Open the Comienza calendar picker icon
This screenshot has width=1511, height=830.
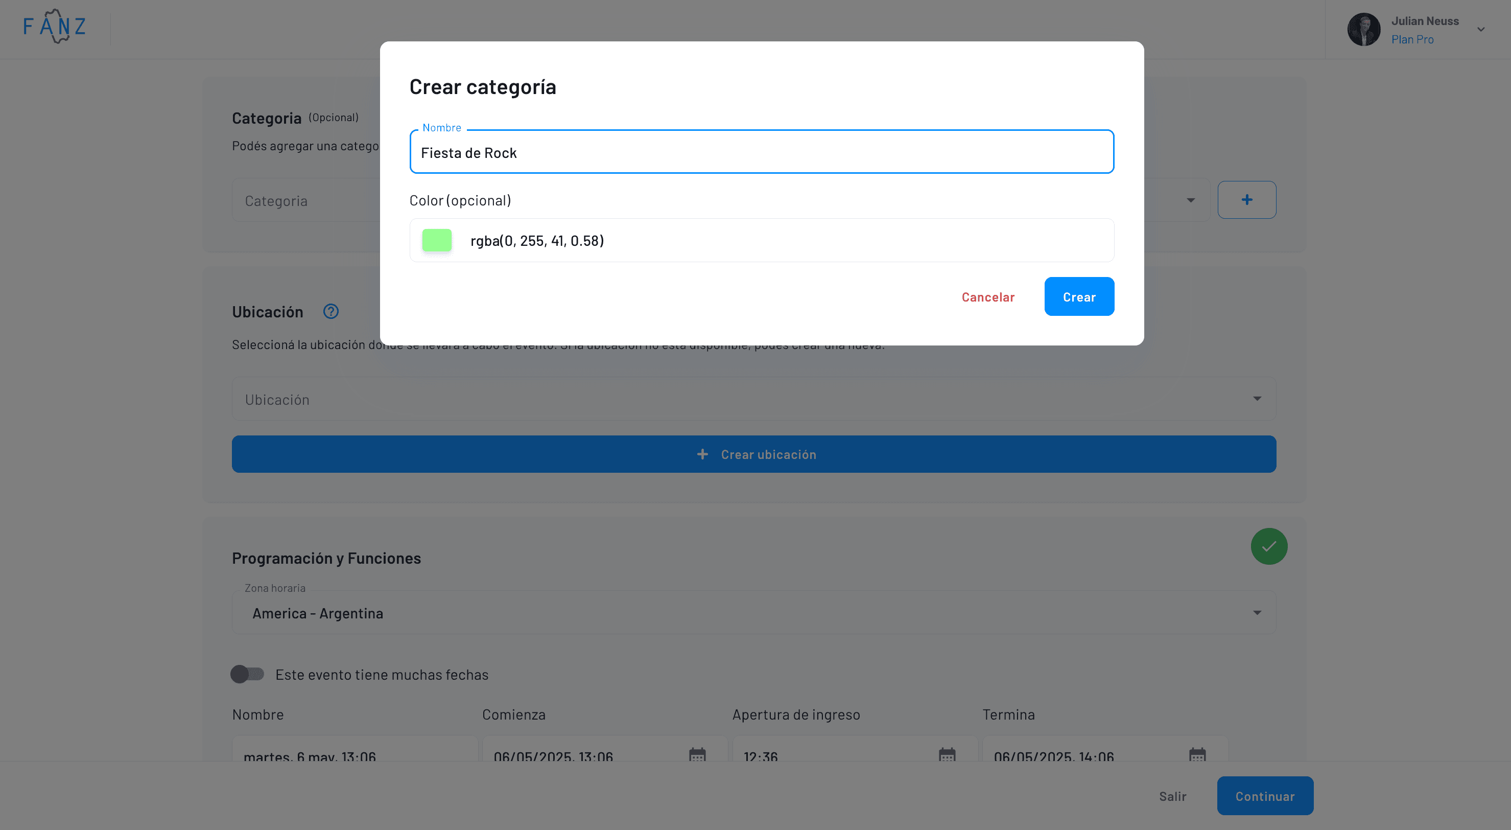pos(697,755)
